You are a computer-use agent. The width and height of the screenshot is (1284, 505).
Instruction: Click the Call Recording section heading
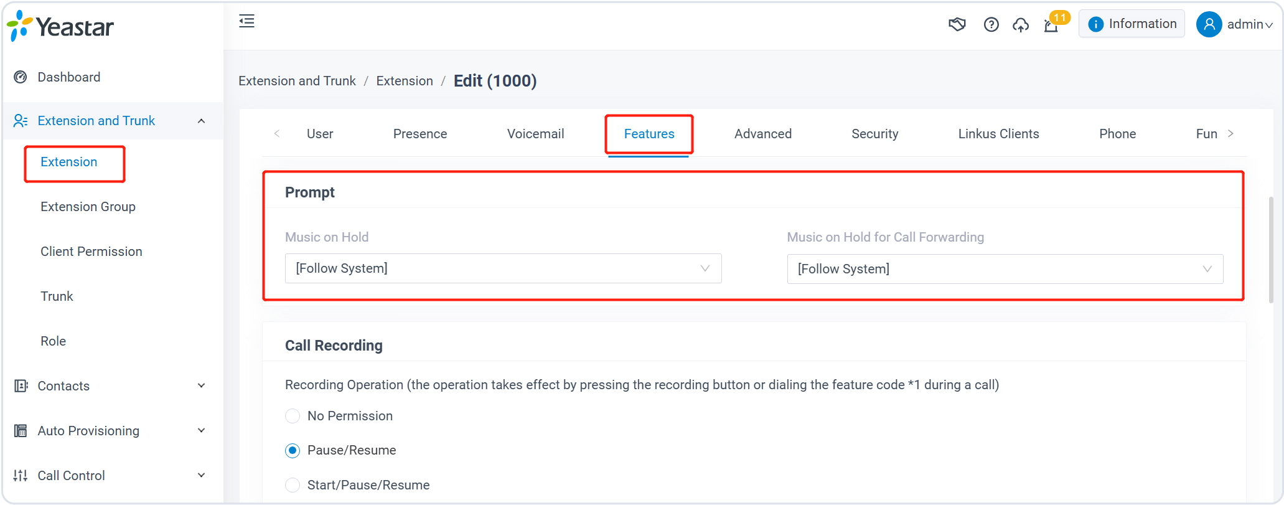click(334, 346)
